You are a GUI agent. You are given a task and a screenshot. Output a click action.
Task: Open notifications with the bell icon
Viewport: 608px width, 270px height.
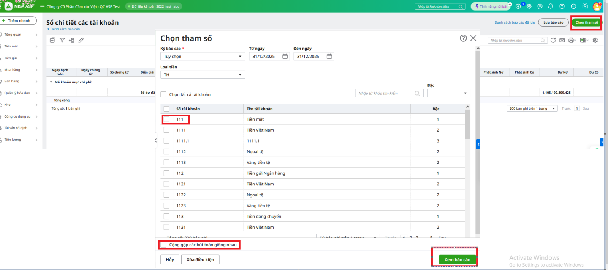click(551, 6)
